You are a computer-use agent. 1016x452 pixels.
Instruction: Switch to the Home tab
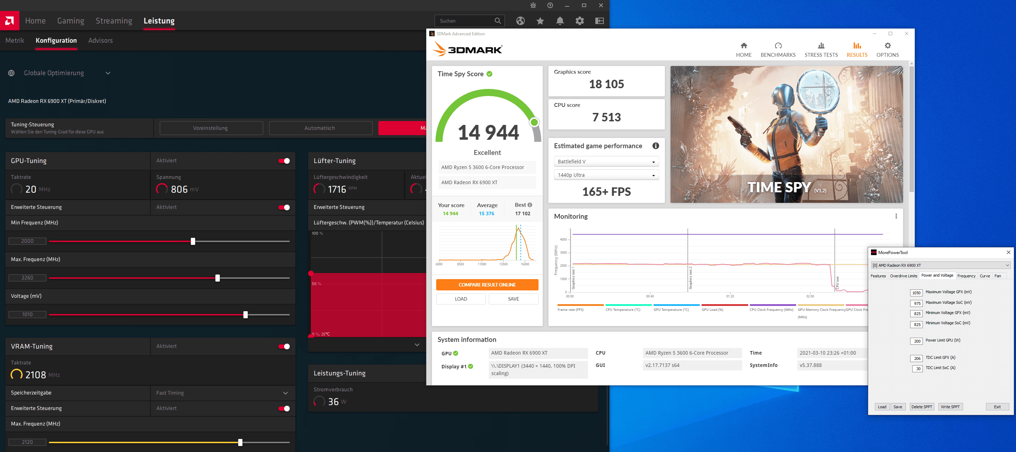pyautogui.click(x=36, y=21)
